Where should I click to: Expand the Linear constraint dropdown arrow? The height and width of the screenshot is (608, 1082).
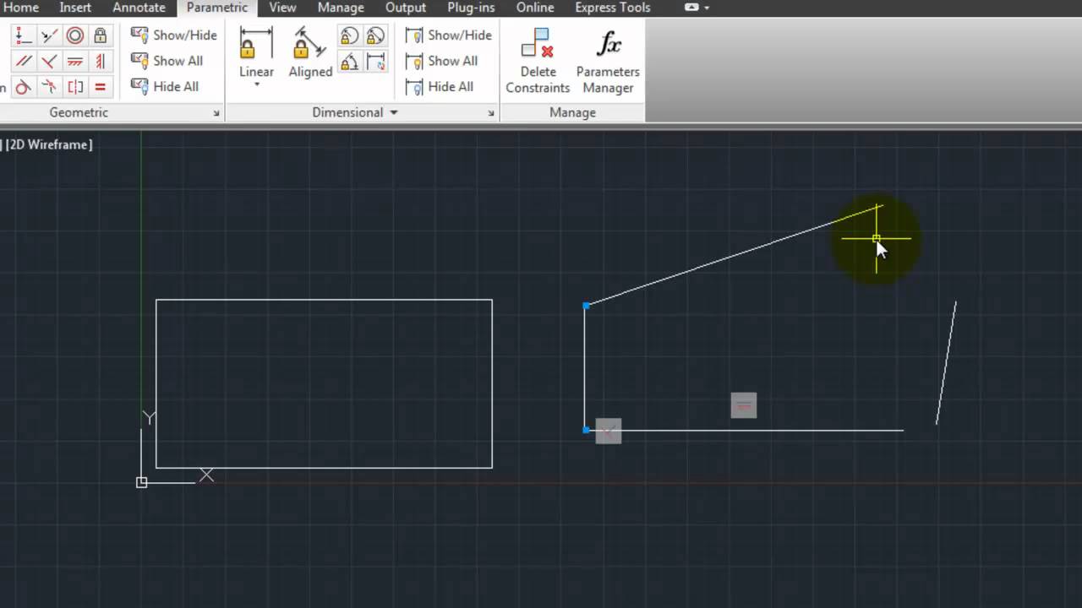tap(256, 84)
